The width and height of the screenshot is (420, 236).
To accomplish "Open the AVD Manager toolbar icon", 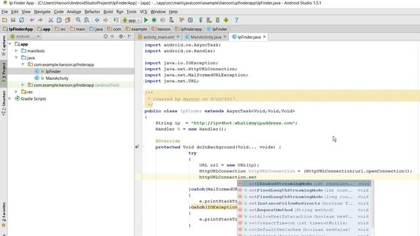I will (x=209, y=20).
